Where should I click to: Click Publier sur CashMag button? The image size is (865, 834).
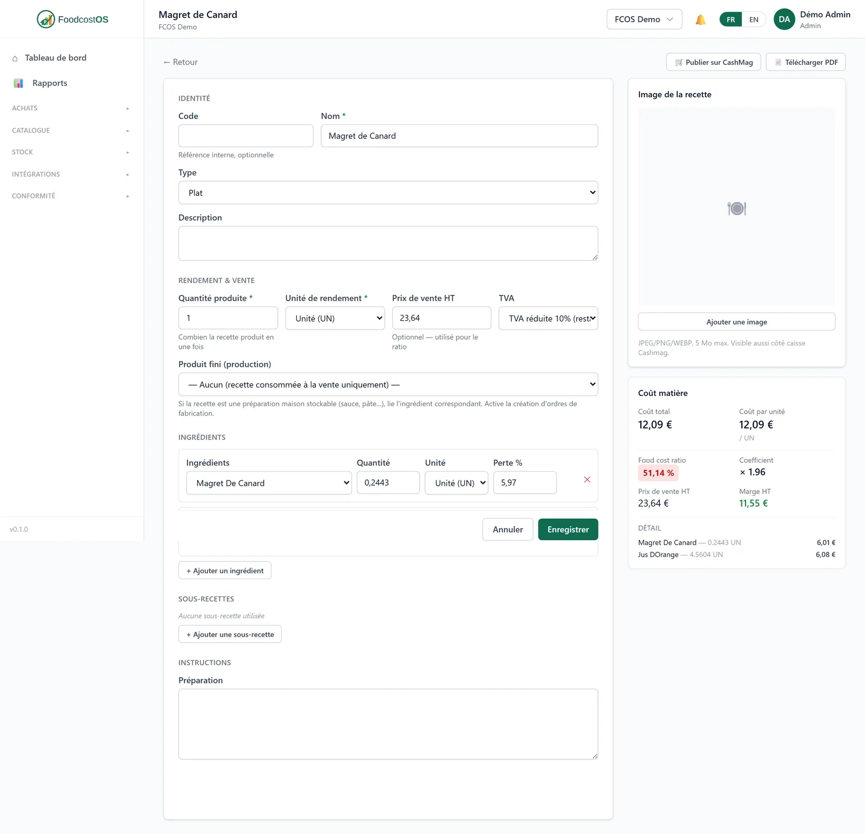714,62
